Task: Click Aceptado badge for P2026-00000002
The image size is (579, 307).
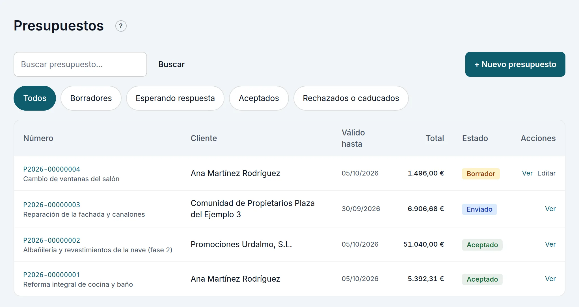Action: (482, 245)
